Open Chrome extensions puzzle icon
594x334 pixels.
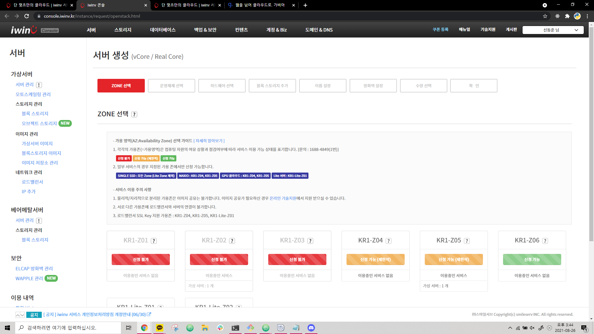point(567,16)
